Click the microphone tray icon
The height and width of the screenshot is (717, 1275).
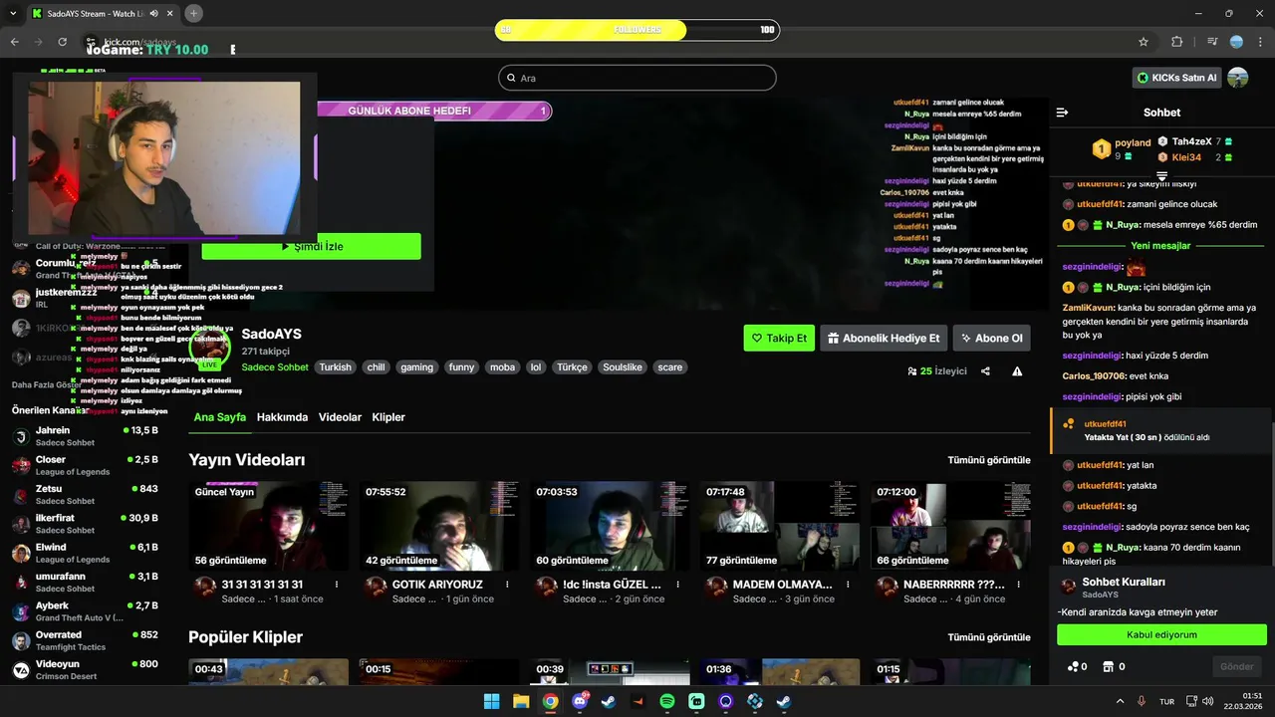pos(1142,701)
